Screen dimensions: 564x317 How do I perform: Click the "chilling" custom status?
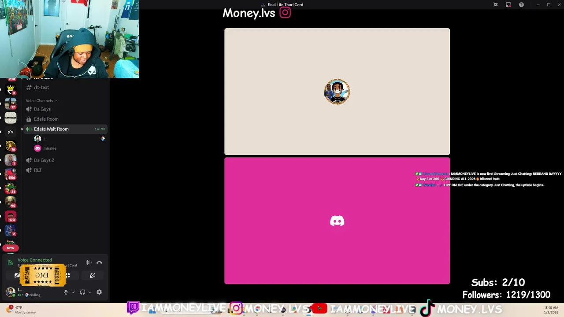tap(33, 295)
